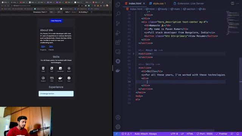This screenshot has width=242, height=136.
Task: Open the VS Code Explorer view
Action: point(118,5)
